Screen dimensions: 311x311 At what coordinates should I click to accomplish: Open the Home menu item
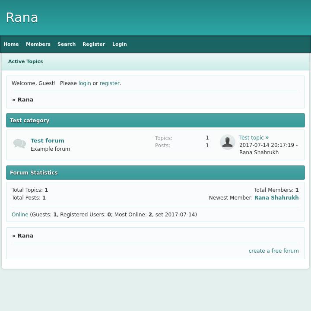point(11,44)
